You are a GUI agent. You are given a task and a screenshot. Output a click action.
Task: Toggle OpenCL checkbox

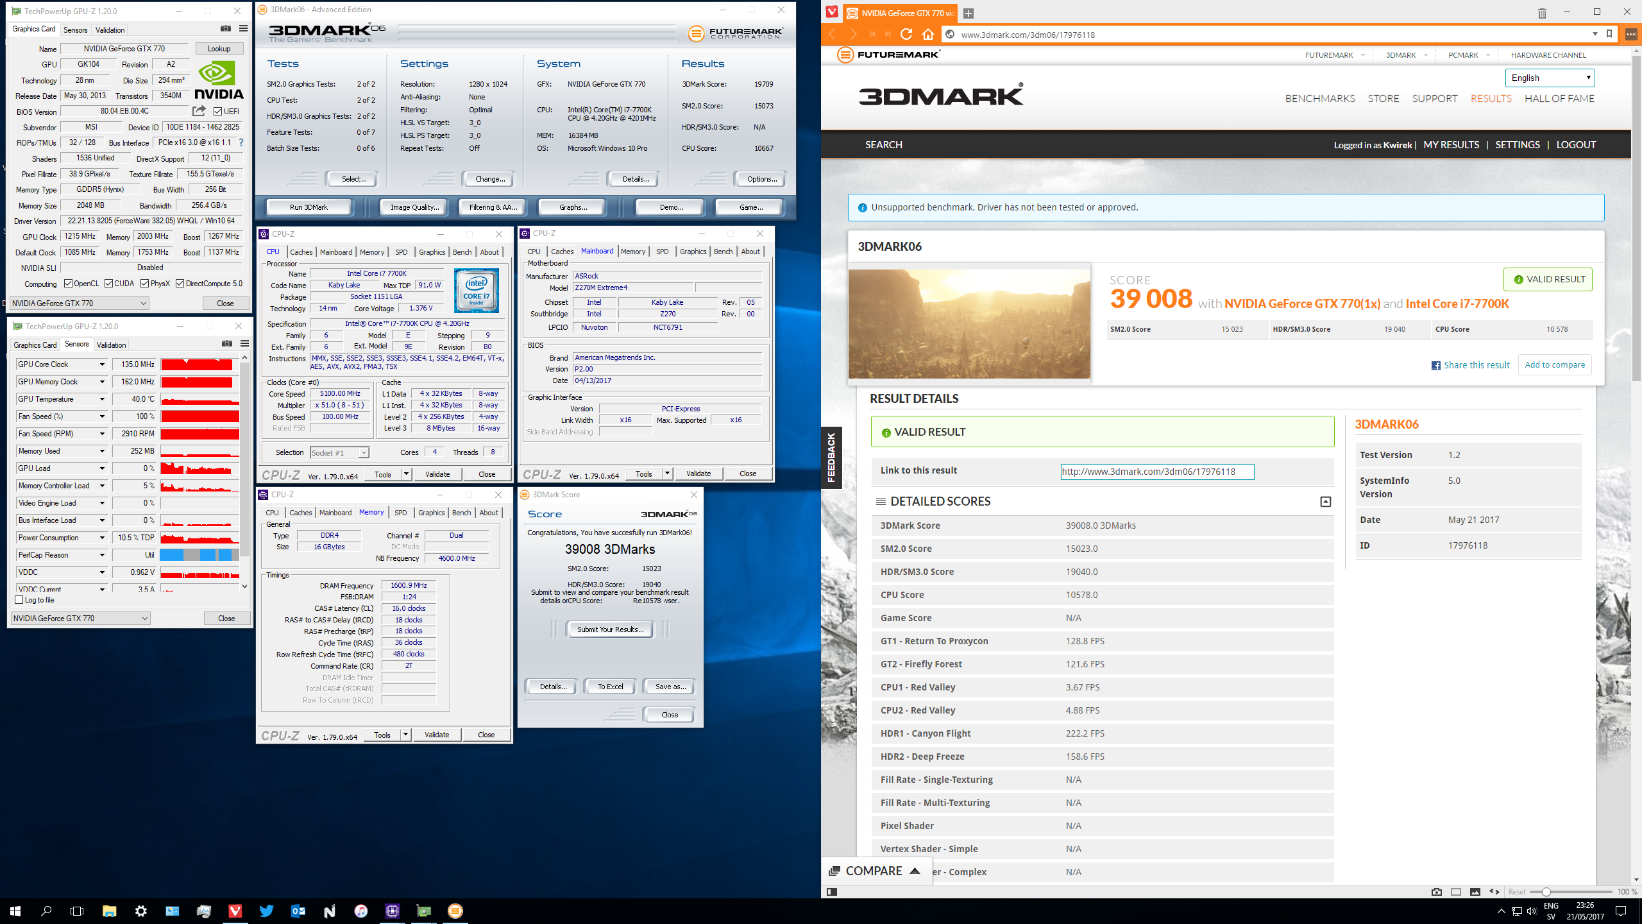tap(69, 284)
